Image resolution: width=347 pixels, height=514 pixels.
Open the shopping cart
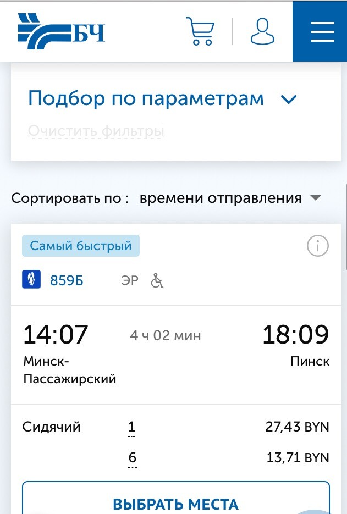point(200,31)
